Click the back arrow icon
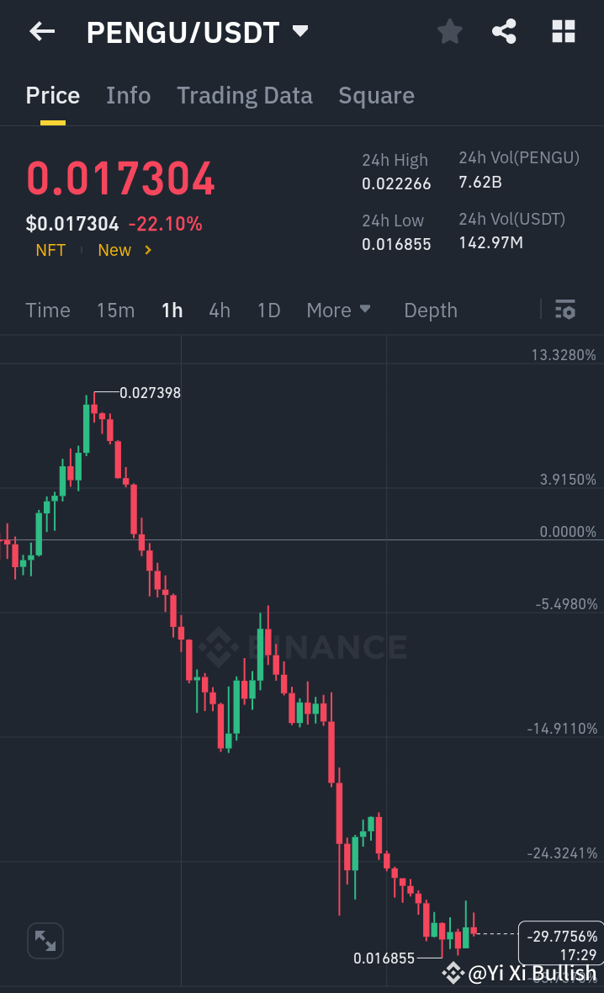Viewport: 604px width, 993px height. 41,31
